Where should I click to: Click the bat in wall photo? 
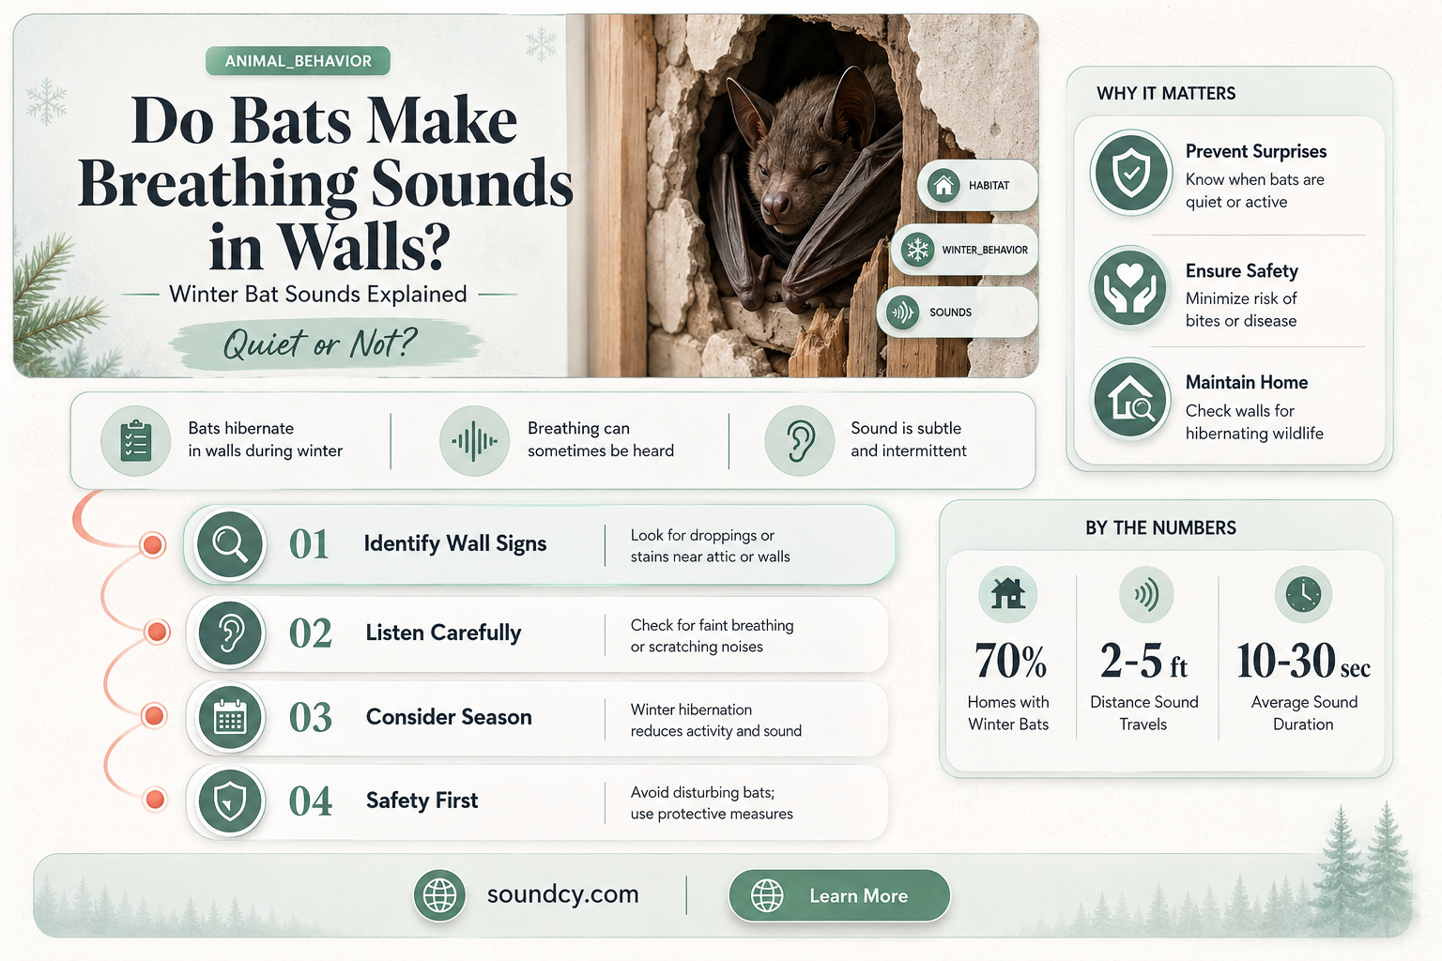813,195
